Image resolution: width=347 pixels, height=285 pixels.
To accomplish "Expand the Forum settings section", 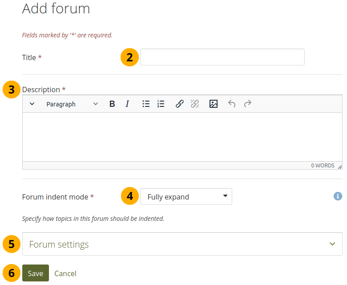I will point(178,244).
